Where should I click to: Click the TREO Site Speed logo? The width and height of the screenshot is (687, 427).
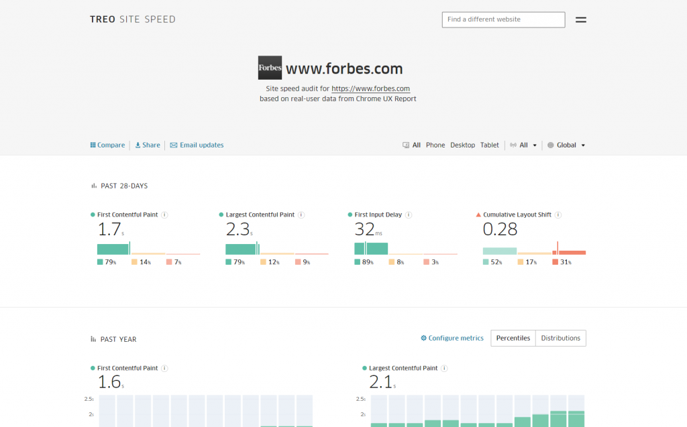pos(133,19)
